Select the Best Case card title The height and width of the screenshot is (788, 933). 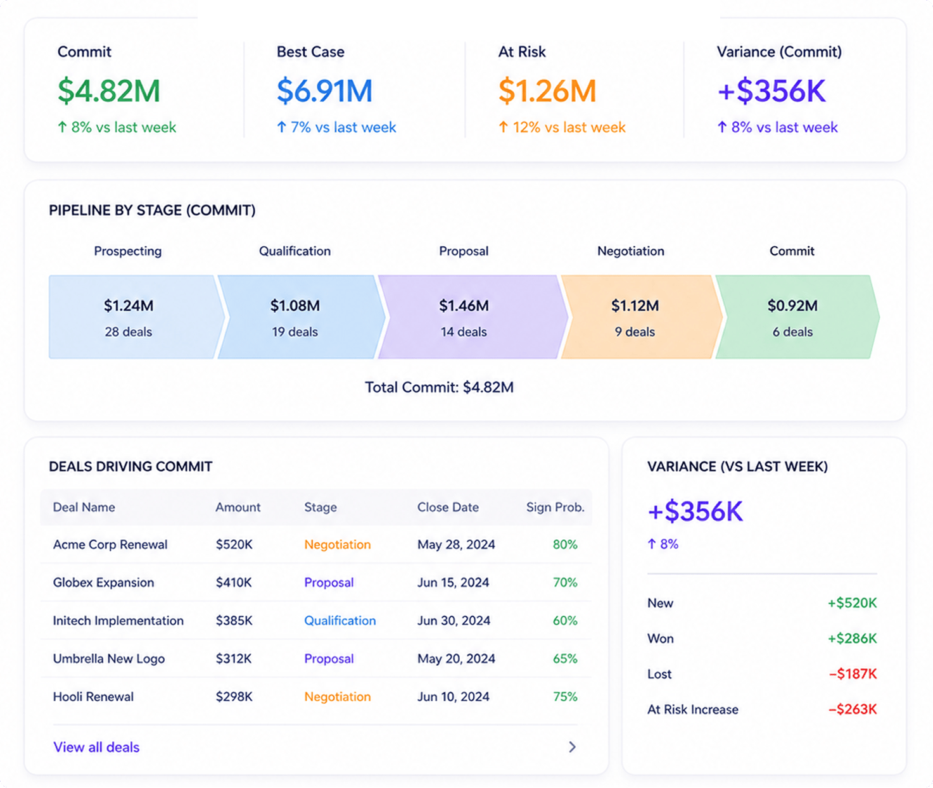(310, 52)
